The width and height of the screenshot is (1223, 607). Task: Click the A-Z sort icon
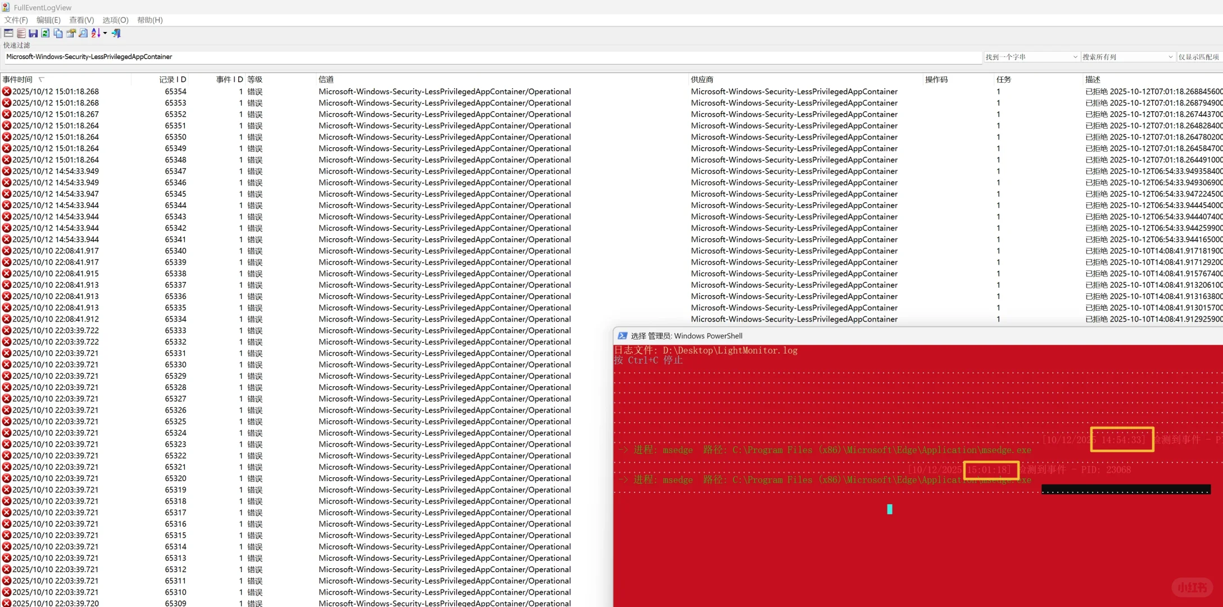[x=96, y=33]
